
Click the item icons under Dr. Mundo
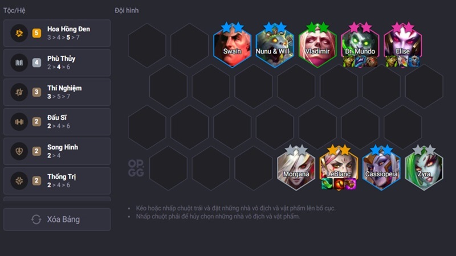coord(360,61)
